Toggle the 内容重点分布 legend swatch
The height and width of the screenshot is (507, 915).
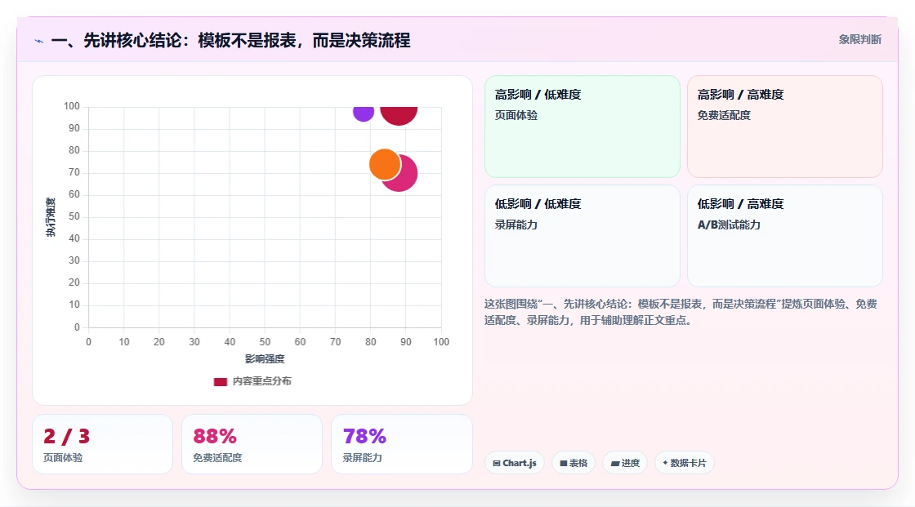click(220, 381)
